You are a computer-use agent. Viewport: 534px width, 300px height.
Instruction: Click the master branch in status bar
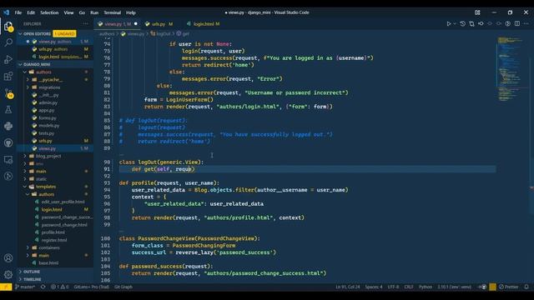pos(25,287)
